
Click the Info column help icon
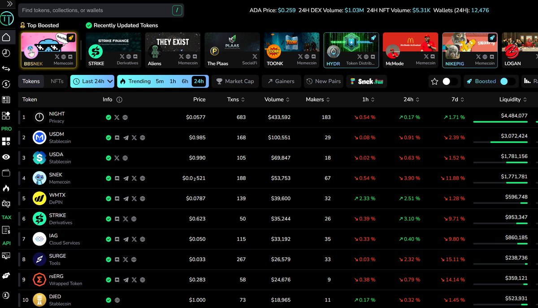tap(119, 100)
